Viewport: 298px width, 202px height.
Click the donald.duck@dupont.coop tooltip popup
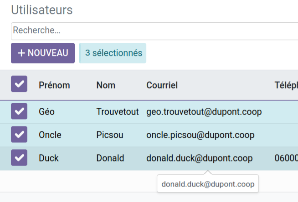click(x=207, y=185)
